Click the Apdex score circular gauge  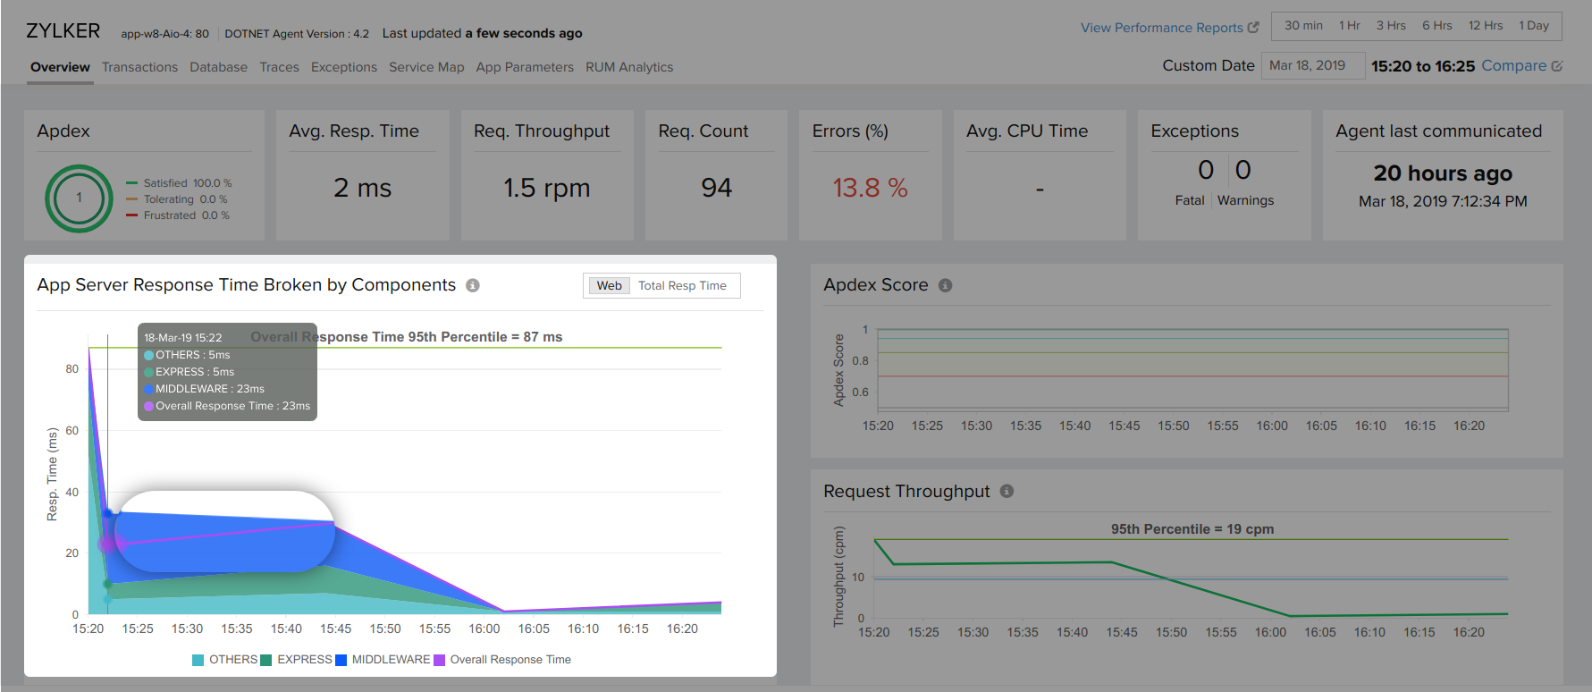point(79,198)
